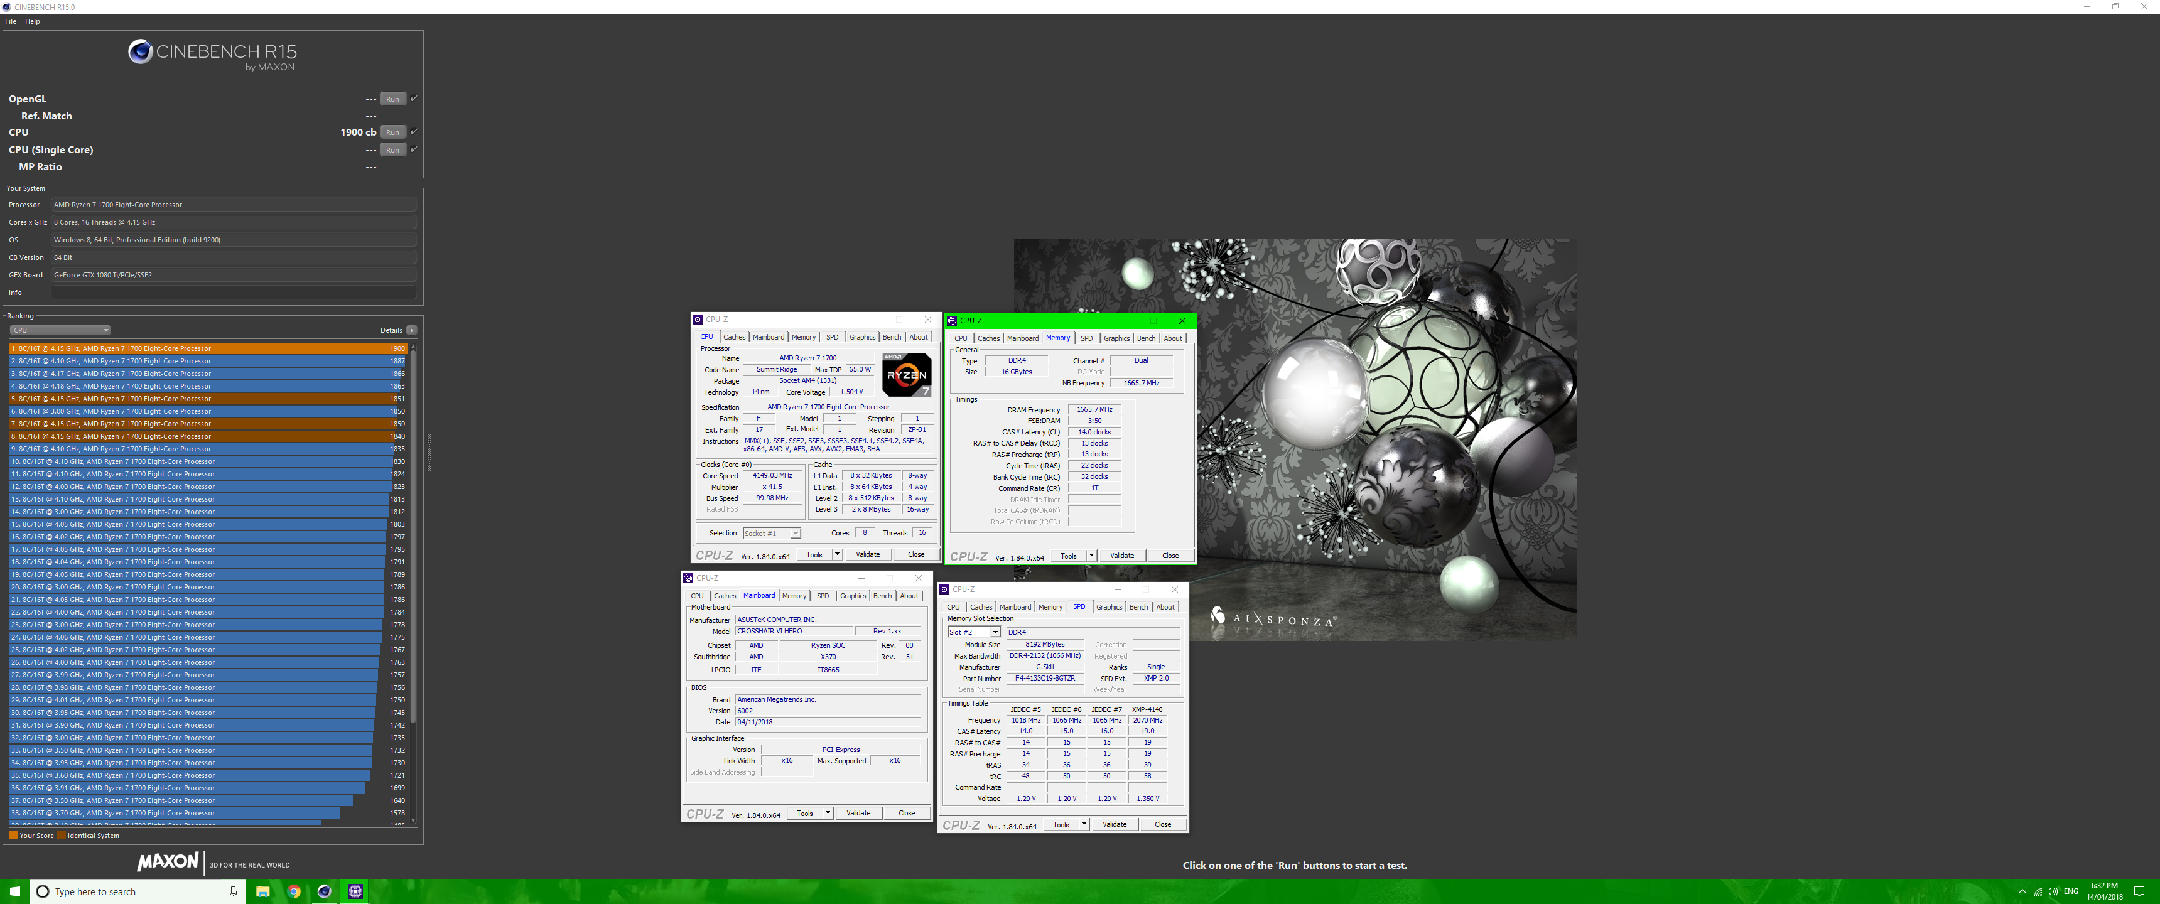Click the ENG language indicator
Screen dimensions: 2160x904
coord(2071,891)
